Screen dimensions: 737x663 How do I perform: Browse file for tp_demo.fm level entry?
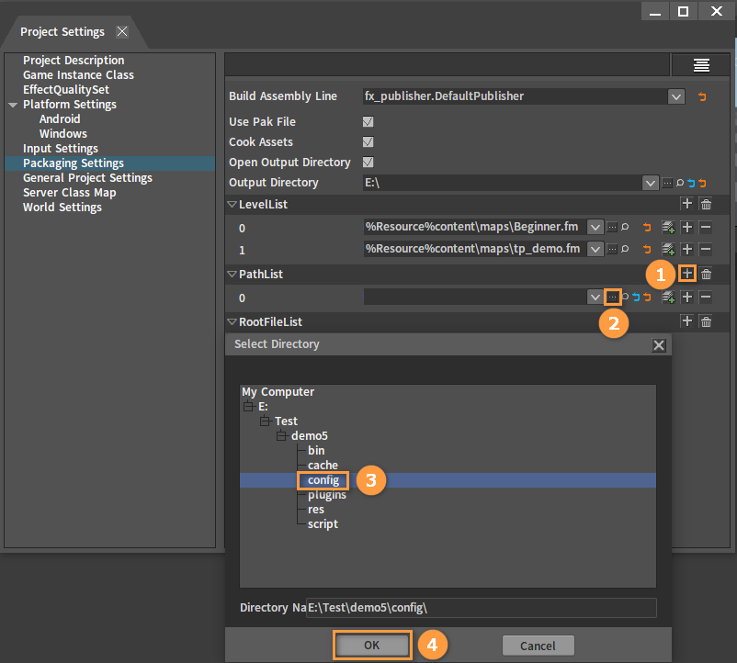pyautogui.click(x=612, y=249)
